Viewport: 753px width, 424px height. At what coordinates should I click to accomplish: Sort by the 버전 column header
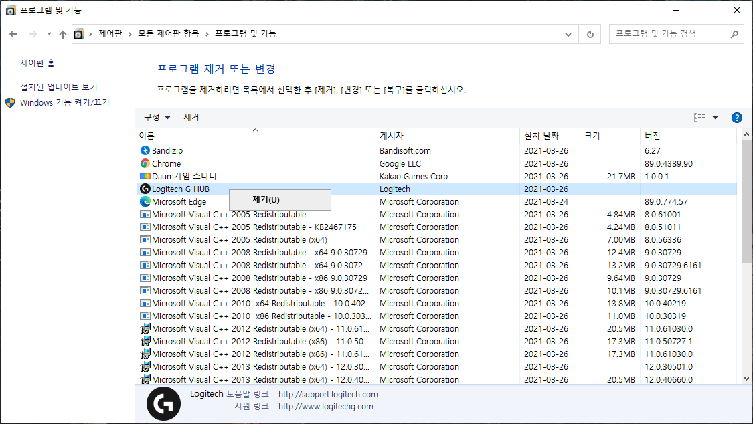pyautogui.click(x=688, y=136)
